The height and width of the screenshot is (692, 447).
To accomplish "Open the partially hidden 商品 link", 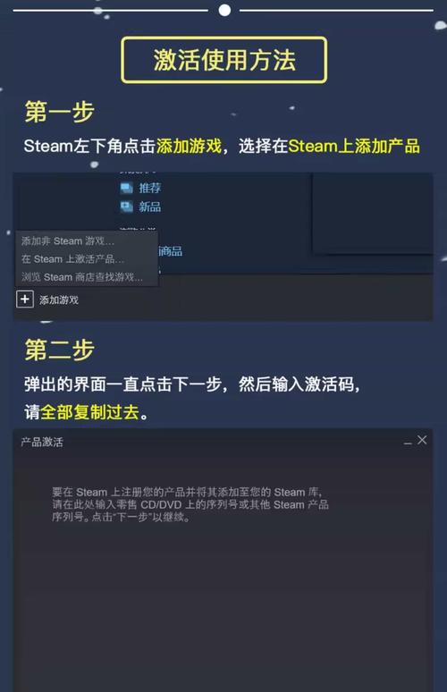I will point(171,251).
